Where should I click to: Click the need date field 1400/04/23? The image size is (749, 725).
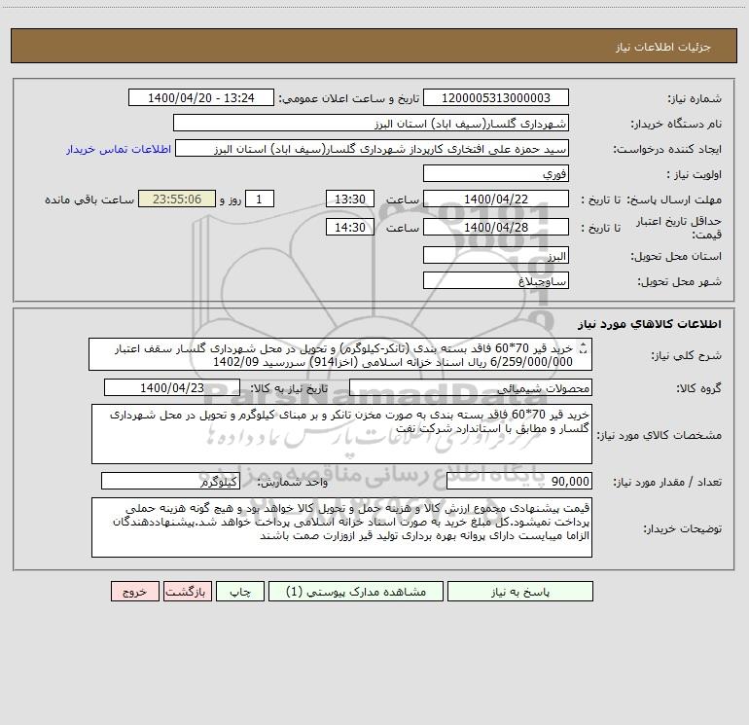pyautogui.click(x=172, y=387)
